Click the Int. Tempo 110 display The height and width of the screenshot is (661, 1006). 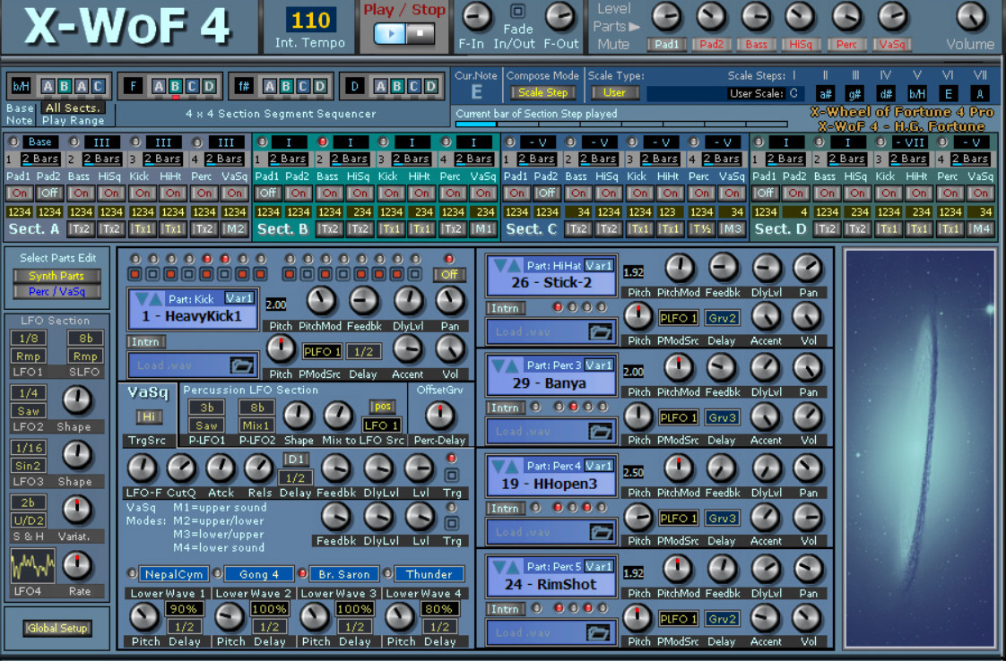[x=310, y=21]
